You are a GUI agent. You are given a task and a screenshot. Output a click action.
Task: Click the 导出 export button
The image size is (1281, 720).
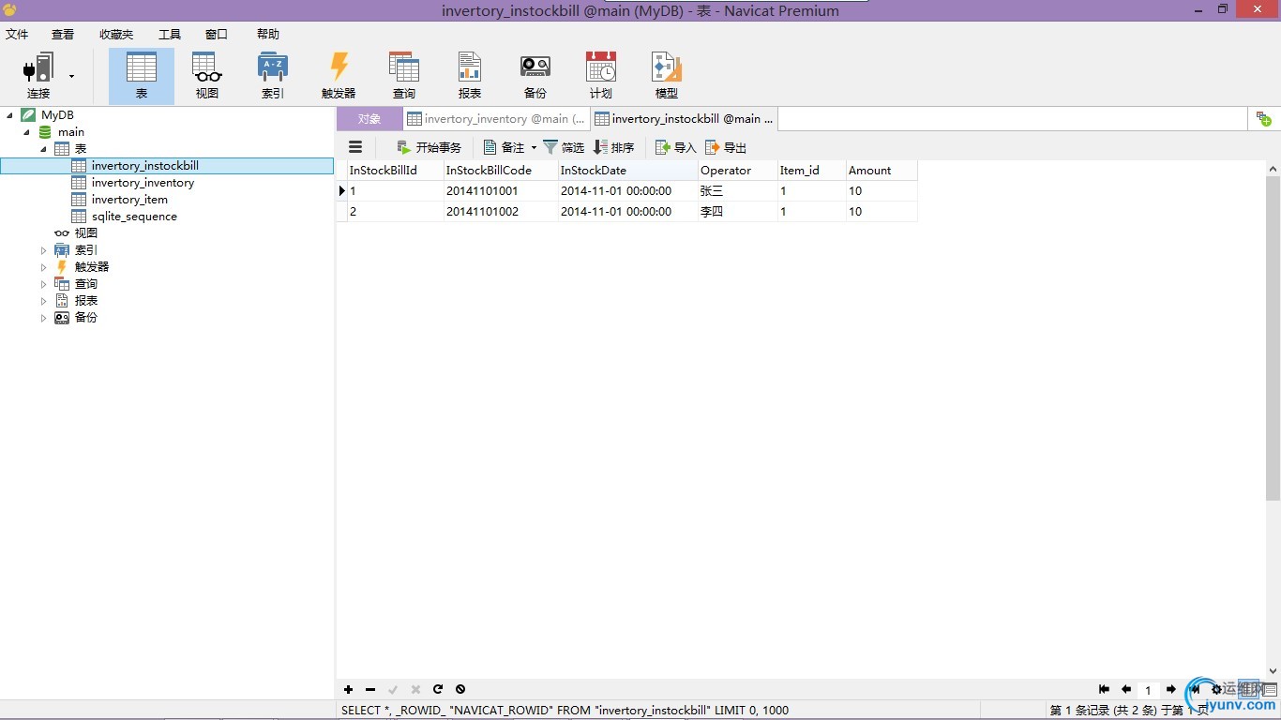[x=726, y=147]
